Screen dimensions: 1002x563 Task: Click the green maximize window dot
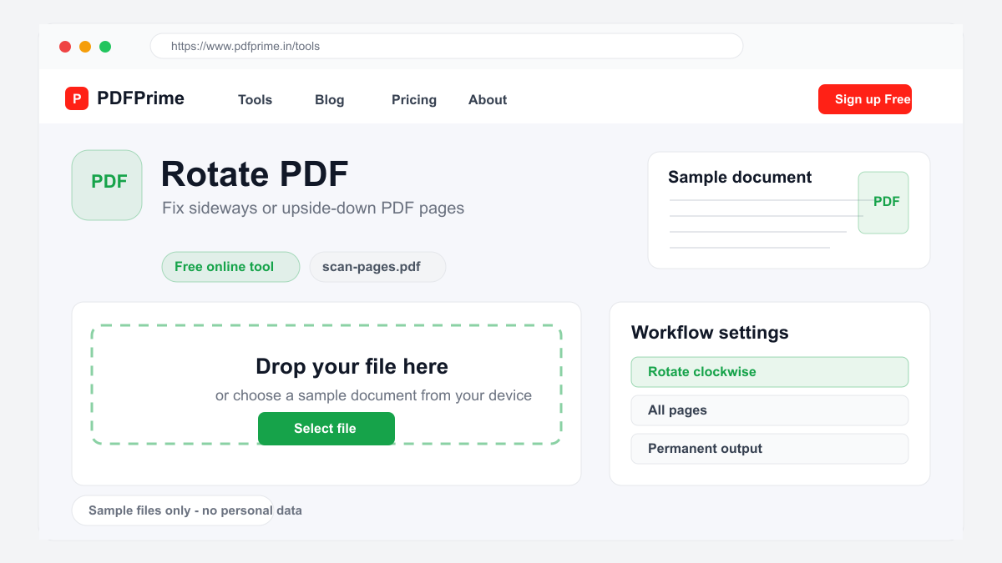coord(105,47)
